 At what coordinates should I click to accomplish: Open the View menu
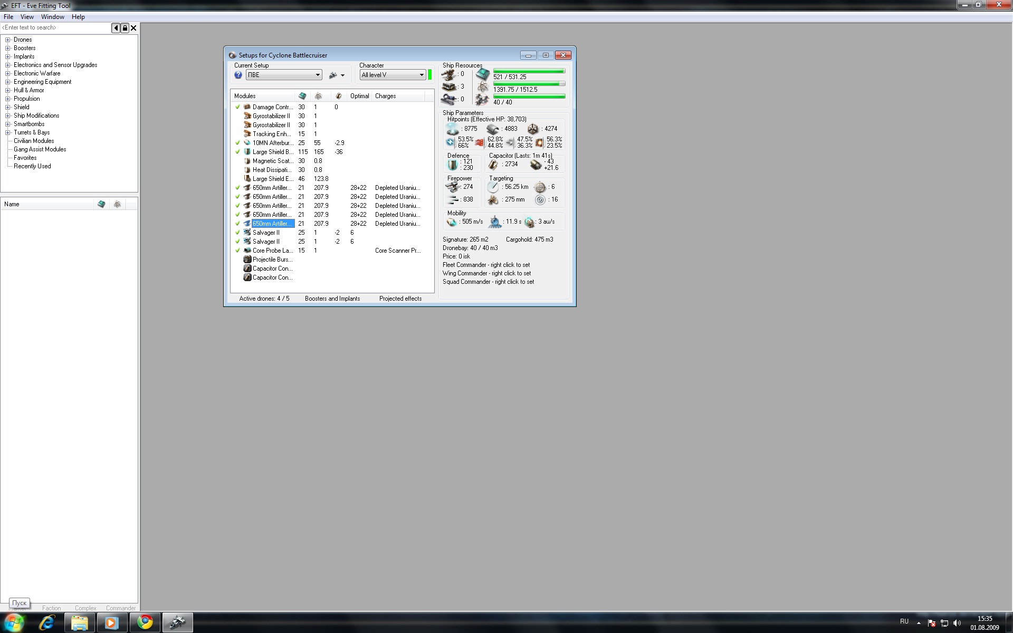[x=27, y=17]
